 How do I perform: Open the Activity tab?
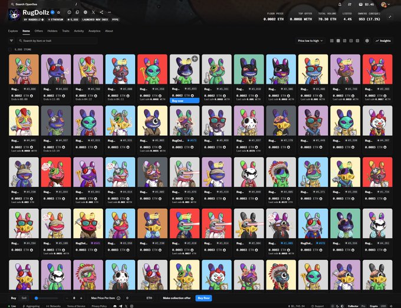79,31
